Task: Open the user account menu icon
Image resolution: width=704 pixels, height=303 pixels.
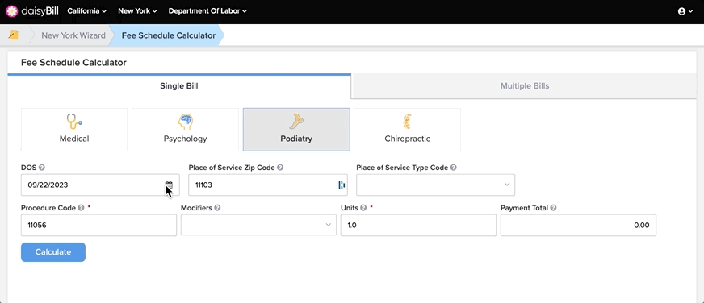Action: tap(681, 11)
